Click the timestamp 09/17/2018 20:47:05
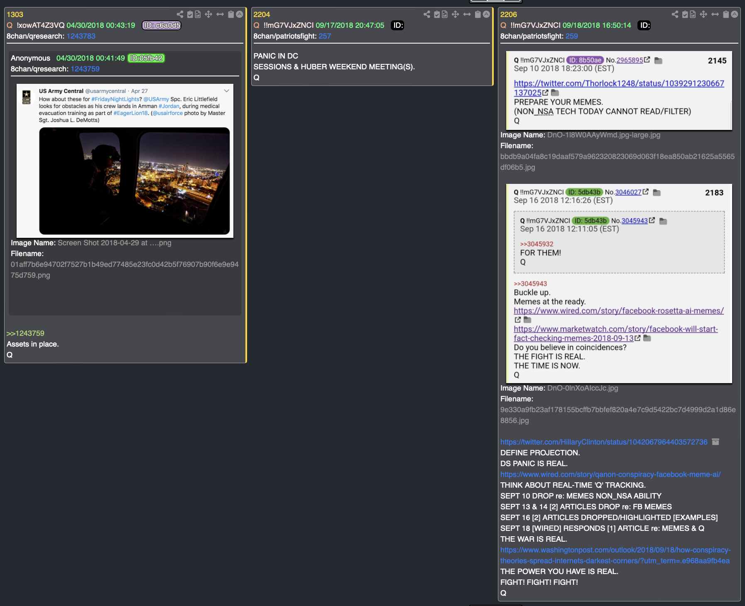Viewport: 745px width, 606px height. coord(350,25)
